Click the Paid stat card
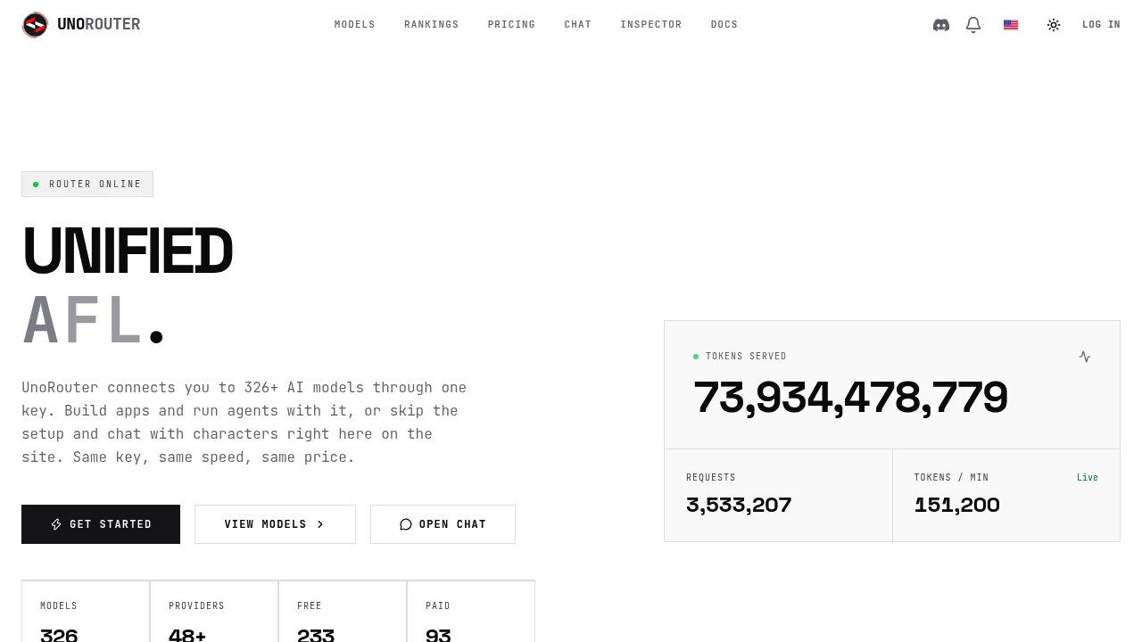 (x=471, y=612)
